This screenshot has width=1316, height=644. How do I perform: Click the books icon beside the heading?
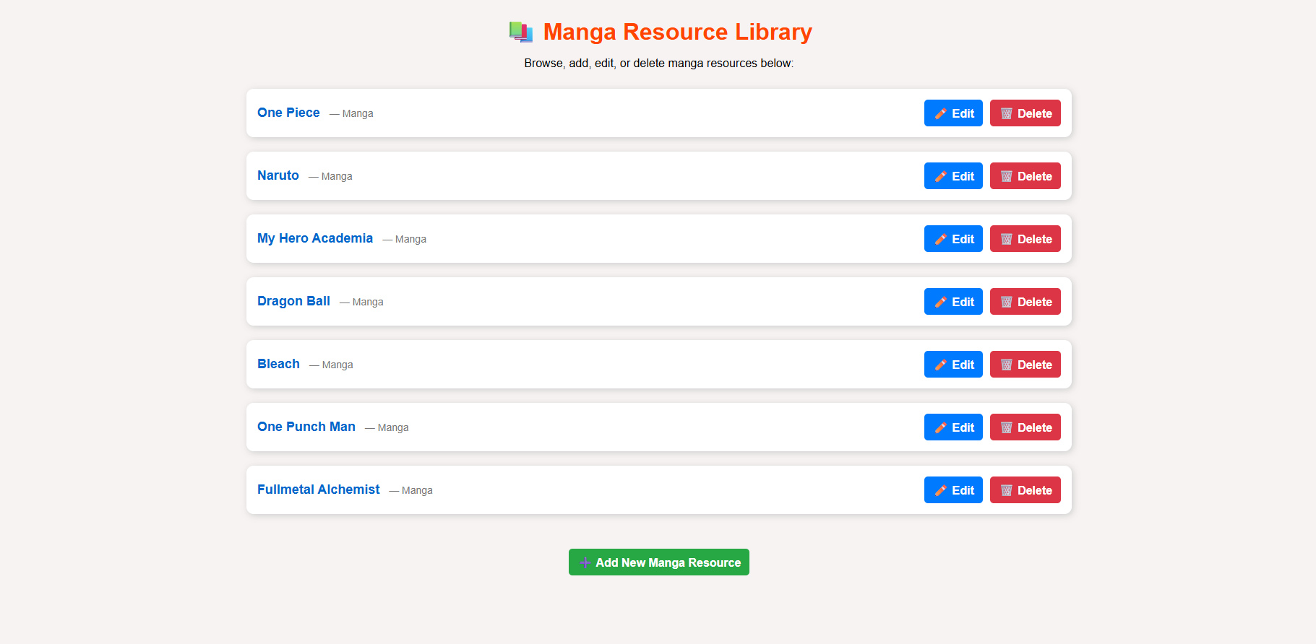521,32
